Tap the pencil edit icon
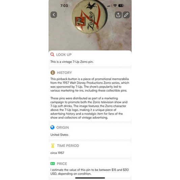 click(x=126, y=15)
